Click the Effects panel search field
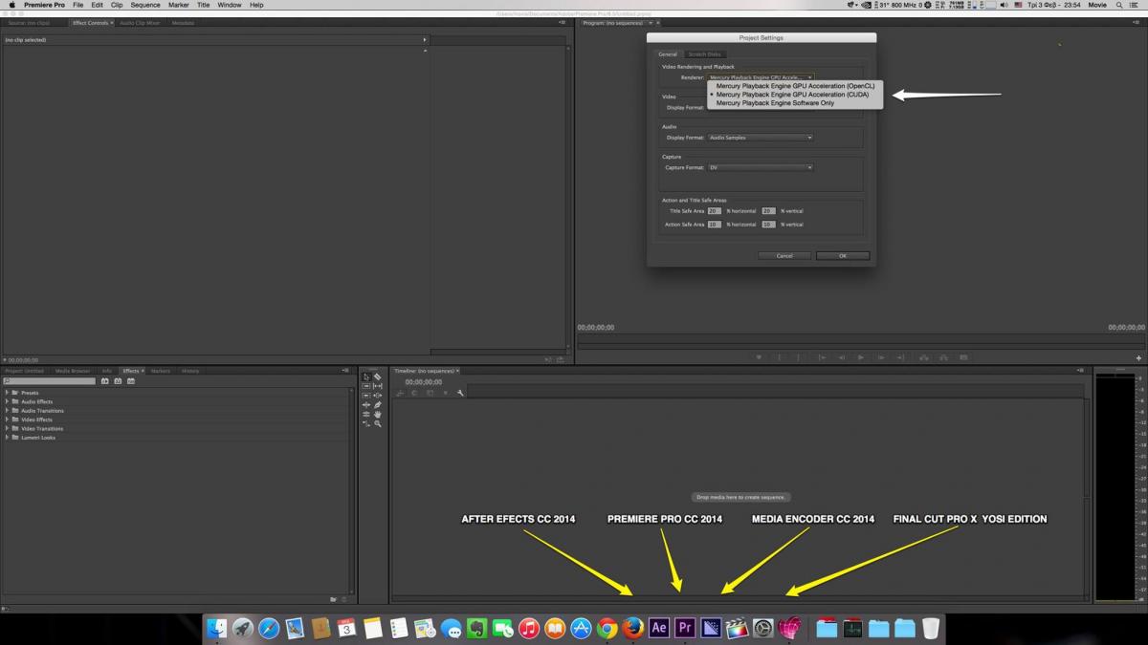The width and height of the screenshot is (1148, 645). coord(50,381)
